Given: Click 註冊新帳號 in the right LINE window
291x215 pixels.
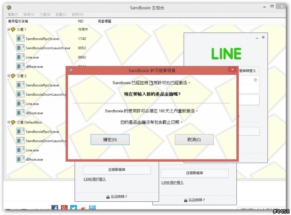Looking at the screenshot, I should (x=195, y=173).
